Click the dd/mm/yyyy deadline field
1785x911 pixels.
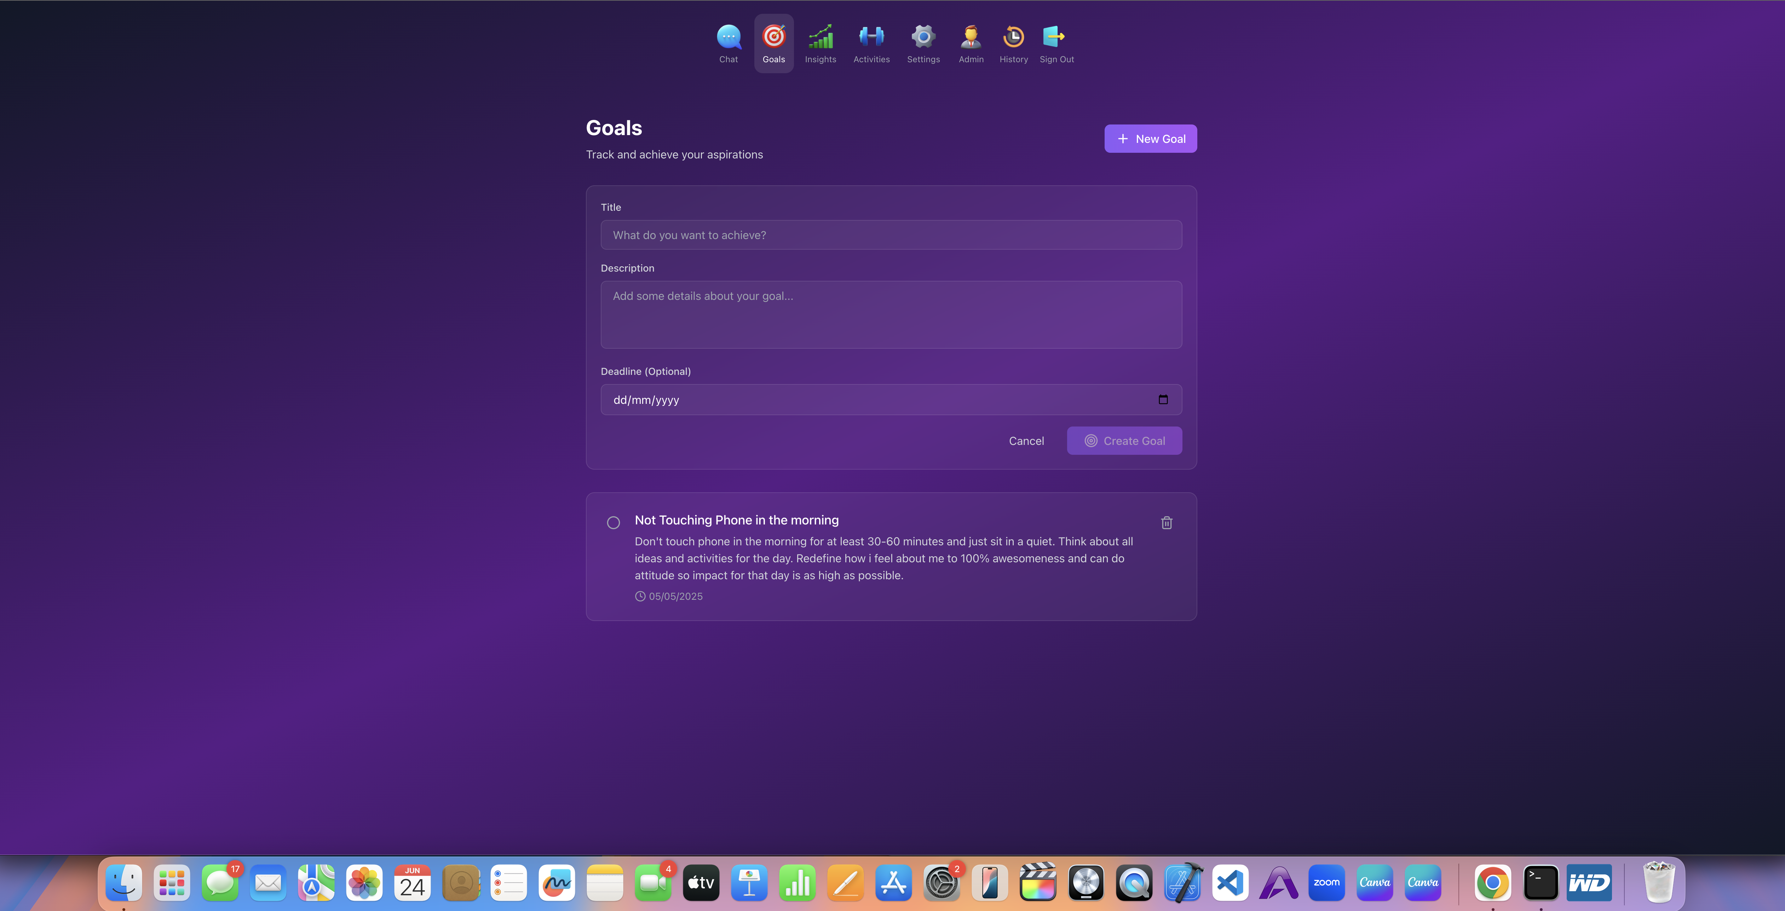click(x=891, y=400)
